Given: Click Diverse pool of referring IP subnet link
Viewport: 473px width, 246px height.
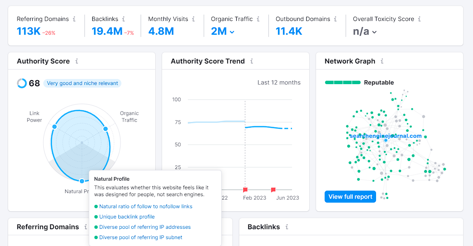Looking at the screenshot, I should [141, 237].
